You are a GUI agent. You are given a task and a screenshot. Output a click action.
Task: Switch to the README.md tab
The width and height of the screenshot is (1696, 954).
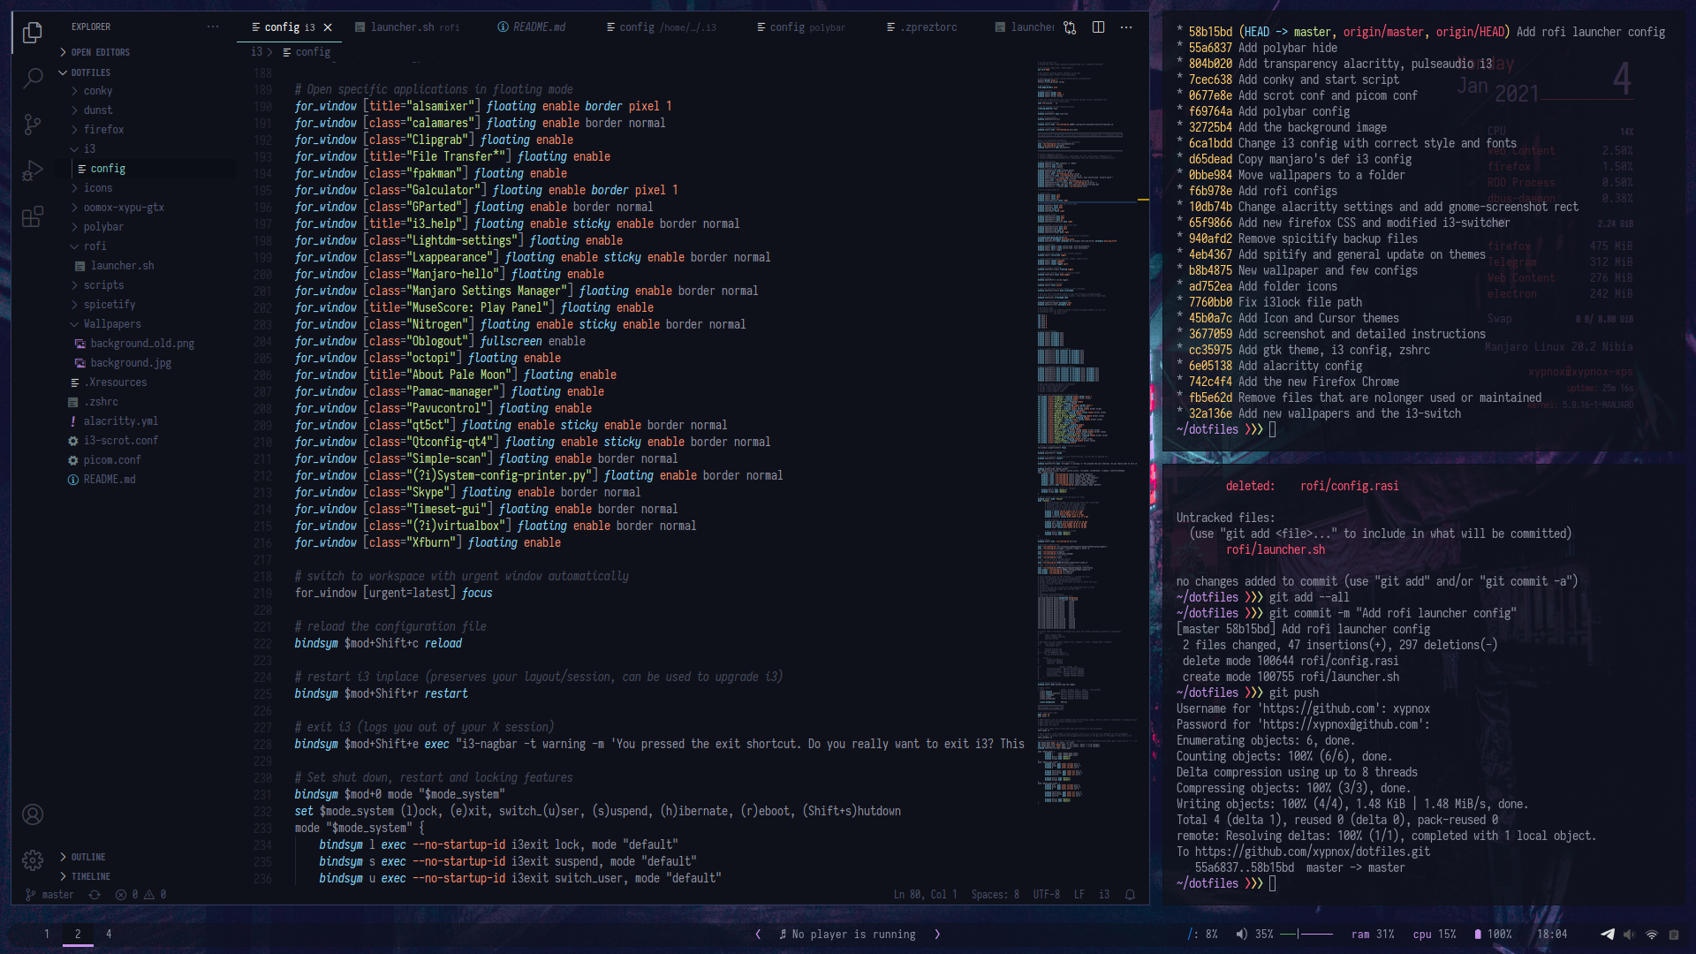[x=539, y=27]
